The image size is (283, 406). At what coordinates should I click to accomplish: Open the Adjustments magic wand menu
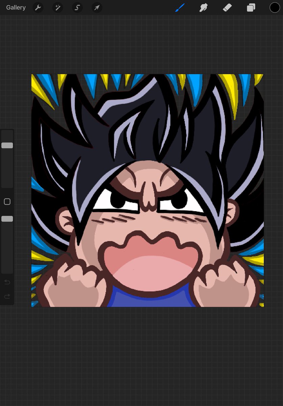[x=57, y=7]
